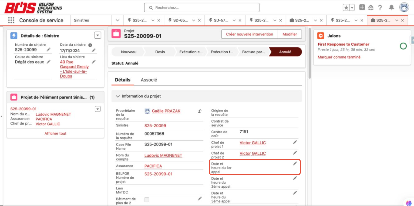The image size is (414, 206).
Task: Open the App Launcher dots grid
Action: coord(11,20)
